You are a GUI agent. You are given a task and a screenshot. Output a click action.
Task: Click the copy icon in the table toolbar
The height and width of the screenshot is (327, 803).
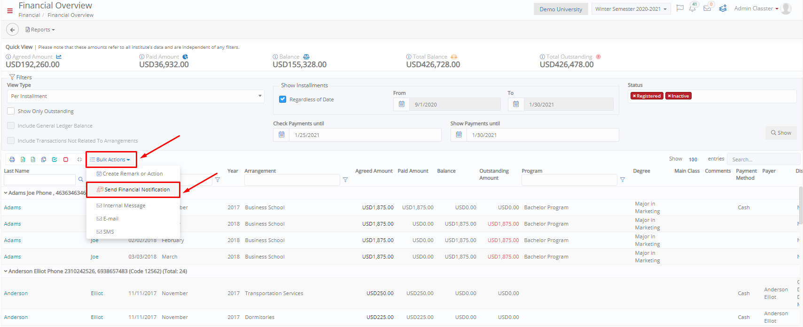pyautogui.click(x=44, y=160)
